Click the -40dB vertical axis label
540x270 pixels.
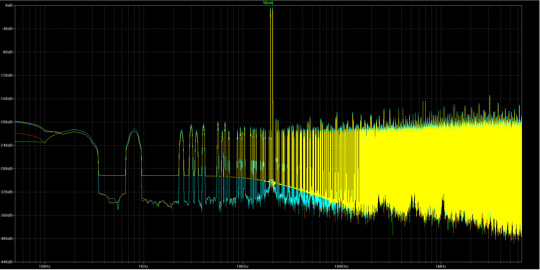8,29
